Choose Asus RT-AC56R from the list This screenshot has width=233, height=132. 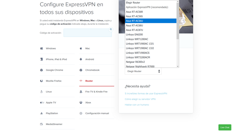pyautogui.click(x=151, y=12)
